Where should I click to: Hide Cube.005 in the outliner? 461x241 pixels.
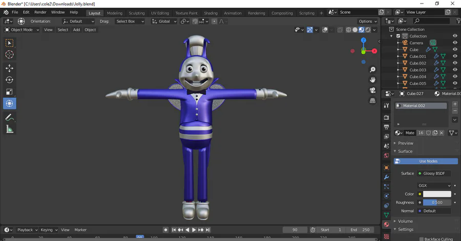click(455, 83)
